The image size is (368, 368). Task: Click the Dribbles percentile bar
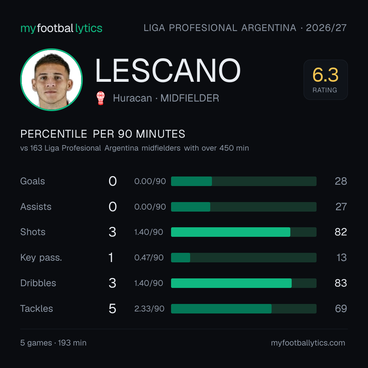tap(244, 283)
